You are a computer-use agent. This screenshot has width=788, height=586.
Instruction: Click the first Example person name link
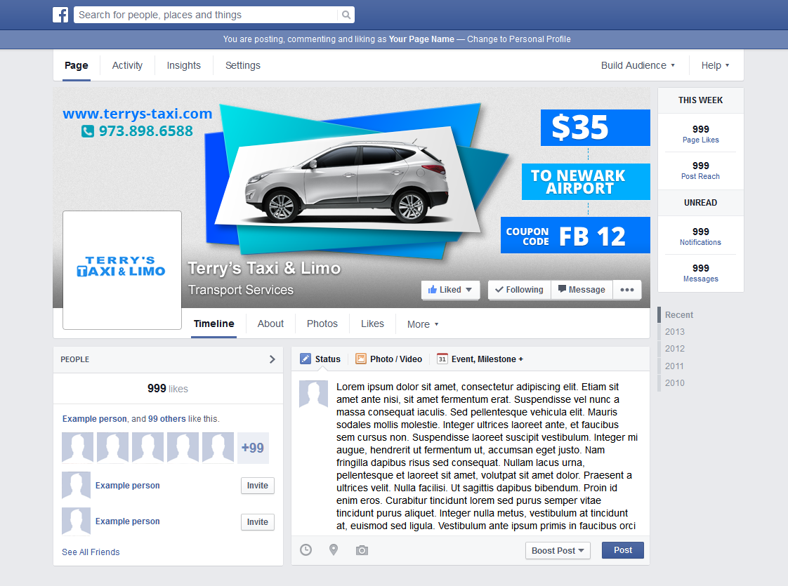[x=128, y=486]
